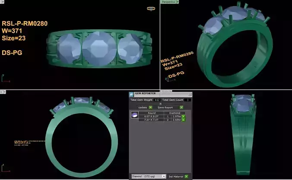
Task: Click the small ring icon in top viewport
Action: [151, 9]
